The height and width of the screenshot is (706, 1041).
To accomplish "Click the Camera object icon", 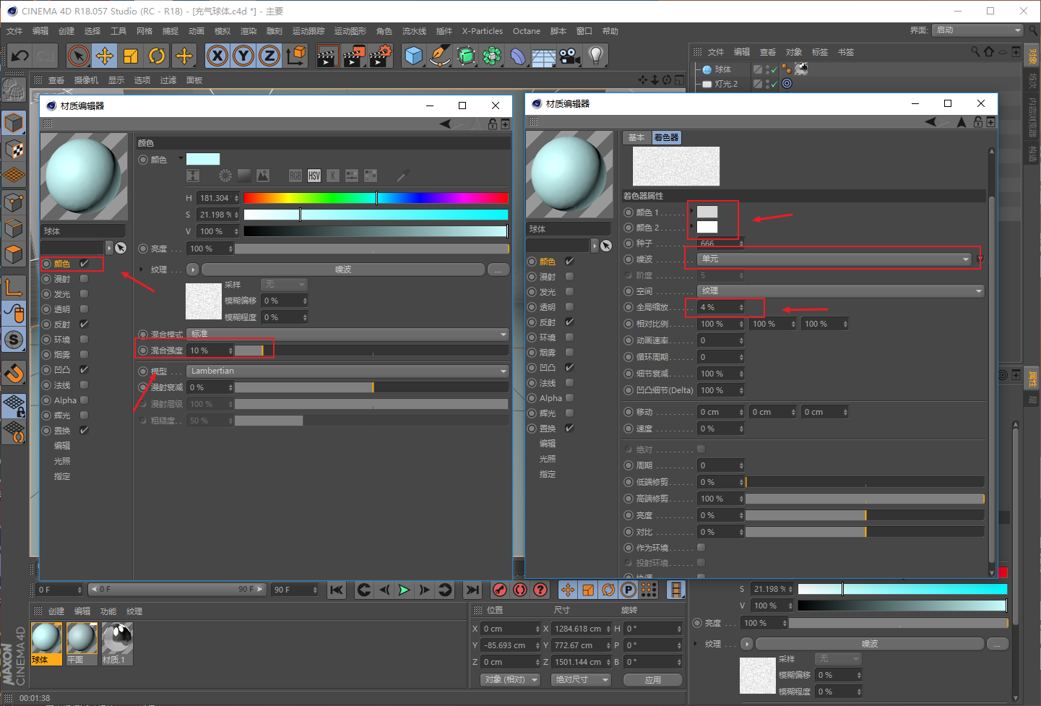I will point(569,56).
